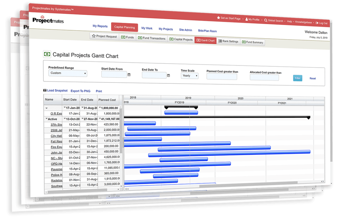
Task: Open the Knowledgebase link
Action: 303,22
